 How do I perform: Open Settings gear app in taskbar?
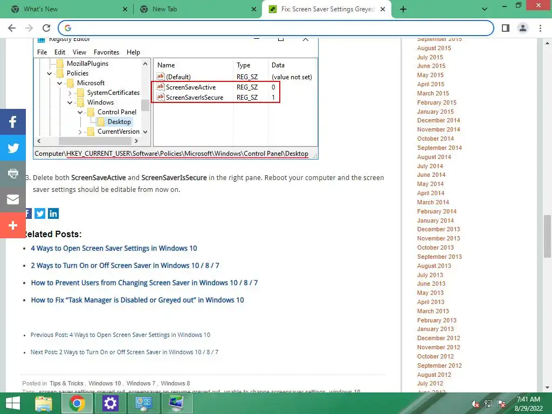(110, 403)
